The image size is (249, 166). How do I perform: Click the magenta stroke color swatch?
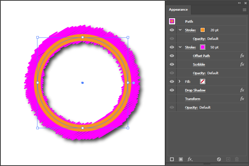pos(203,47)
